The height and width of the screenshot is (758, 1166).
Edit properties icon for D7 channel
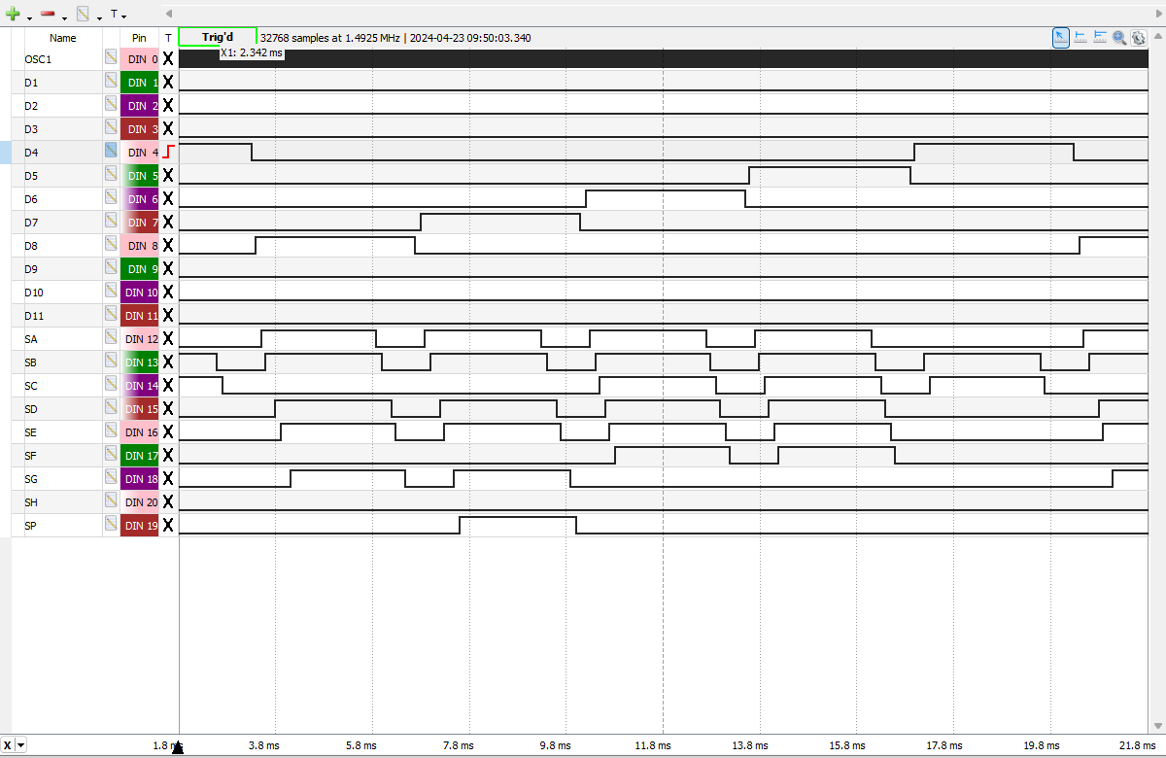[111, 222]
